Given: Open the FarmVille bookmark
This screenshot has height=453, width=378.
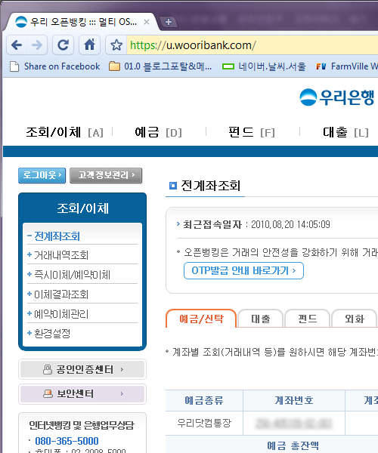Looking at the screenshot, I should [347, 66].
